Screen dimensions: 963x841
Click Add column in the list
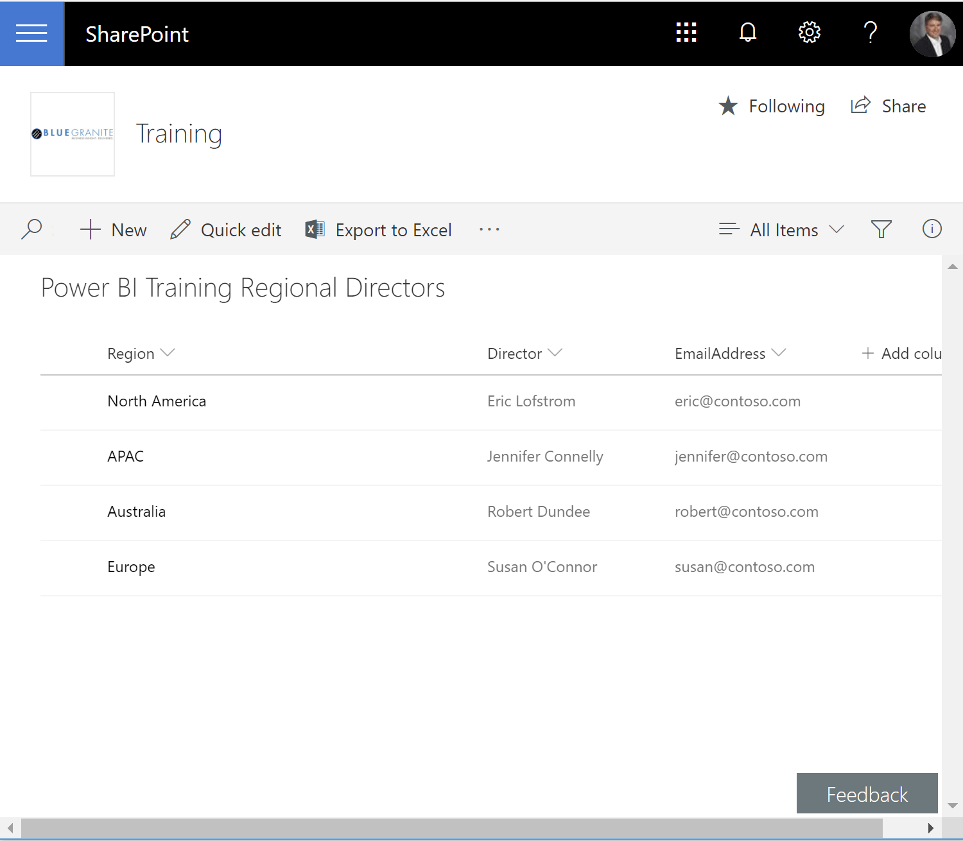pyautogui.click(x=902, y=353)
